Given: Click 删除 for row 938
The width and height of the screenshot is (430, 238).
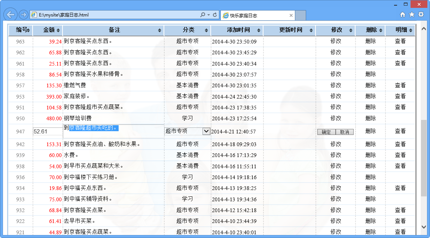Looking at the screenshot, I should click(x=370, y=166).
